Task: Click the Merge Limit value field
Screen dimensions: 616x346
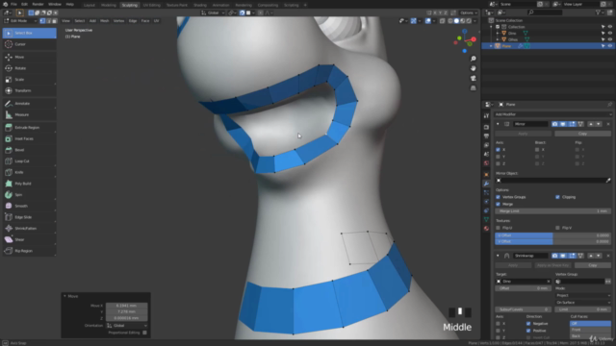Action: tap(552, 211)
